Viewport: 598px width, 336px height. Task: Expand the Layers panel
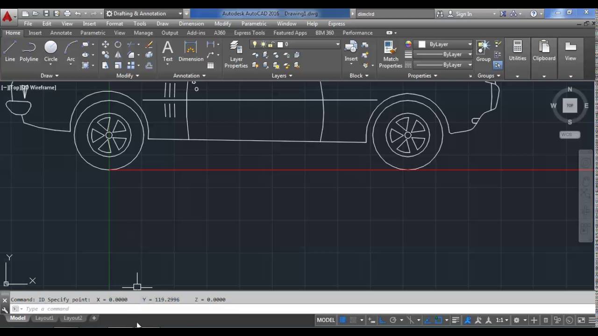coord(282,76)
